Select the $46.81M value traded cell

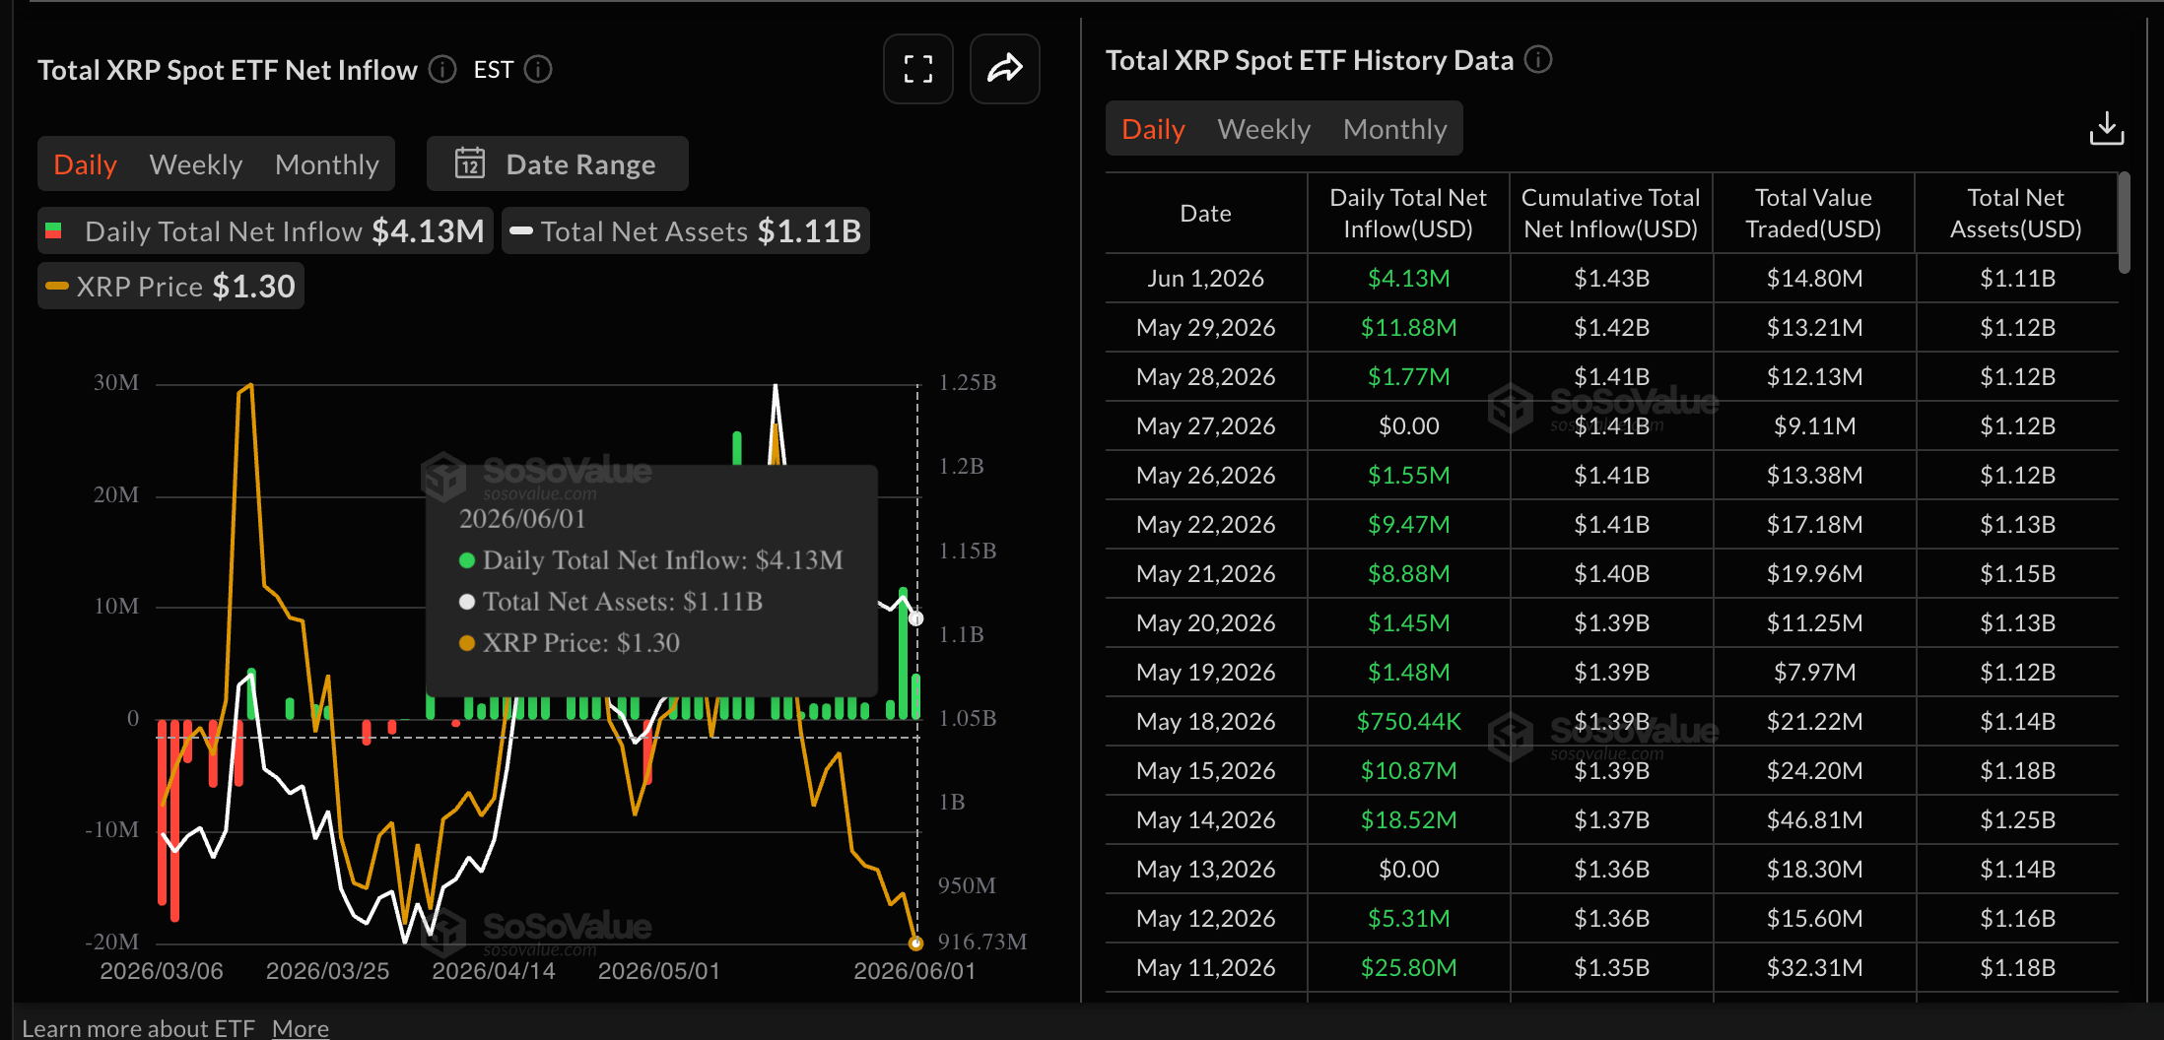tap(1814, 820)
